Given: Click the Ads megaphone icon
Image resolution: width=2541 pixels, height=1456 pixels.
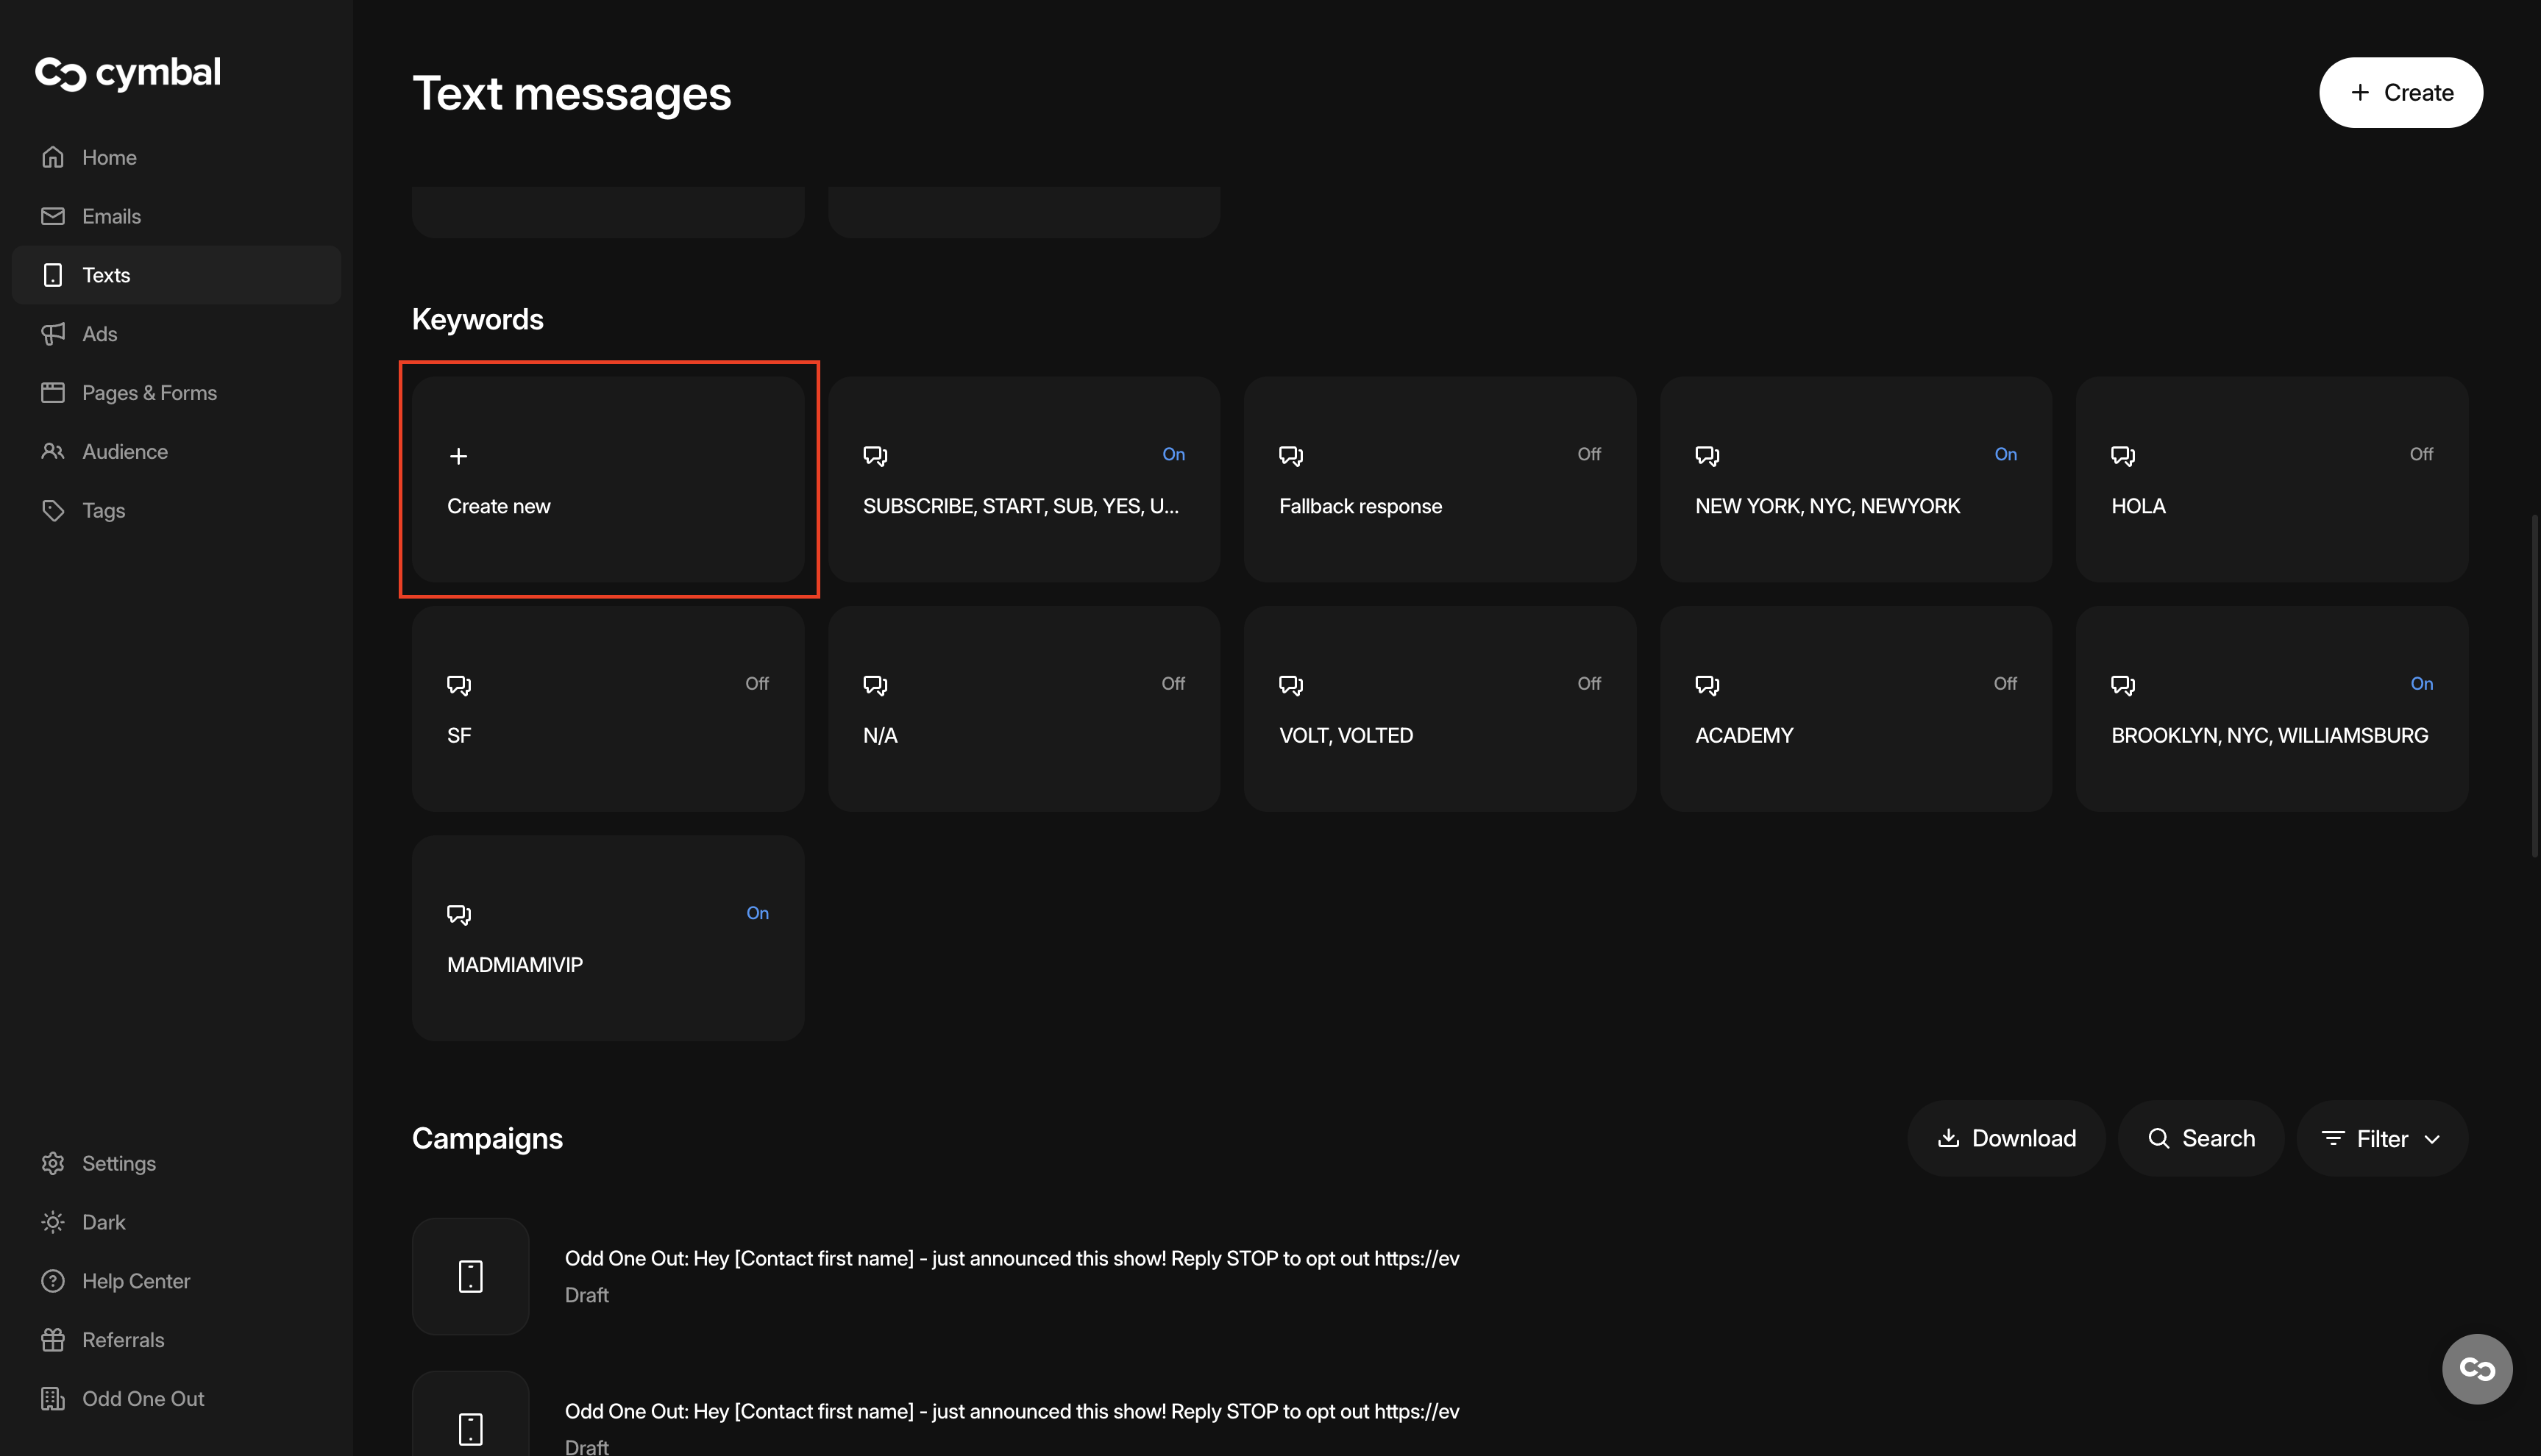Looking at the screenshot, I should 53,334.
